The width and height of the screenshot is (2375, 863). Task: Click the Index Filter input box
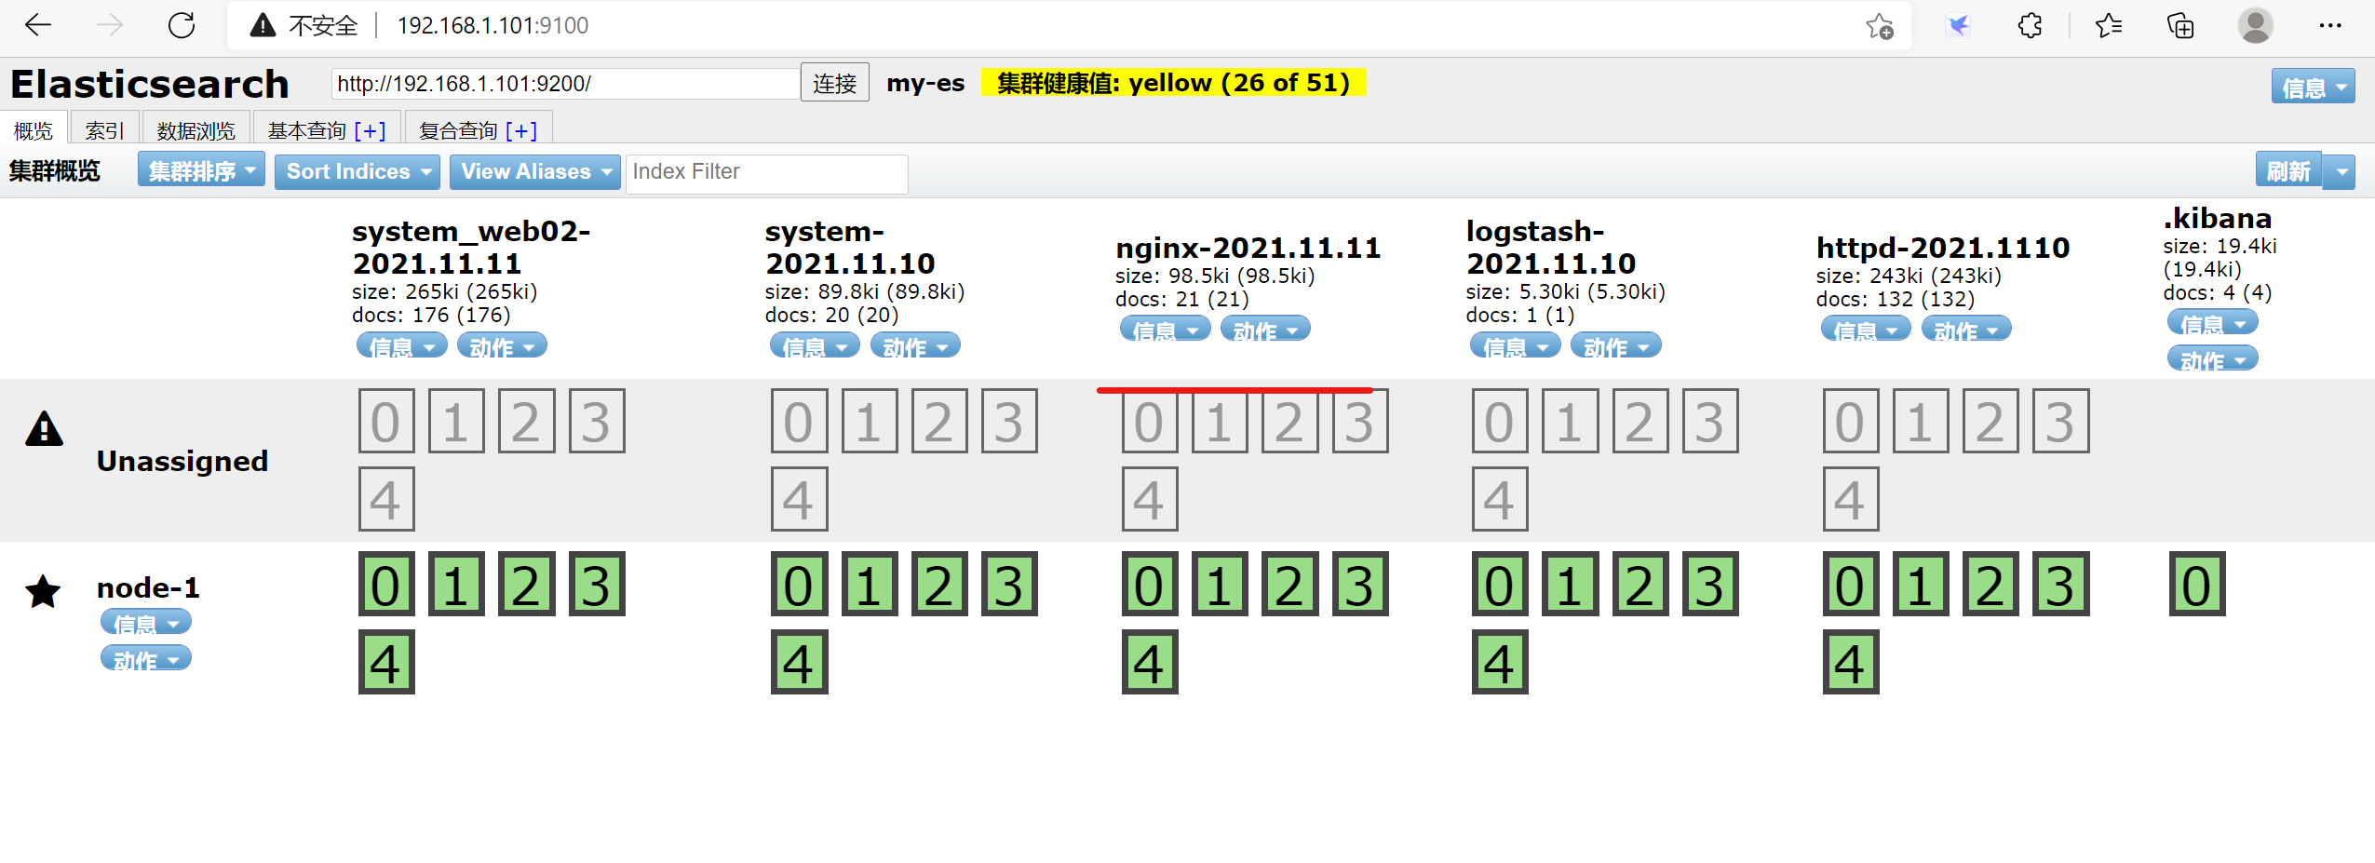pos(766,173)
